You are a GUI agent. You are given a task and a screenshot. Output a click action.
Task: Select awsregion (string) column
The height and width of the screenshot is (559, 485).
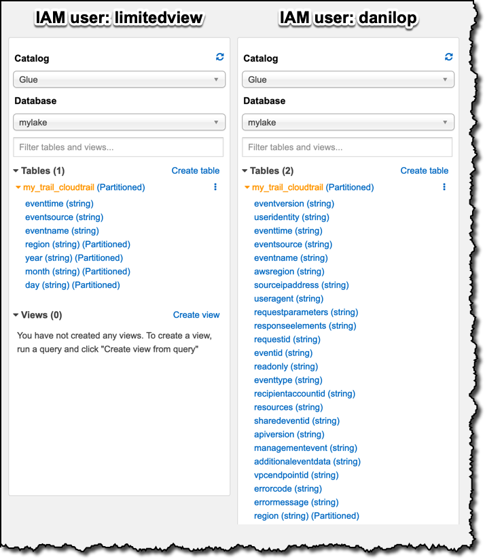coord(289,271)
